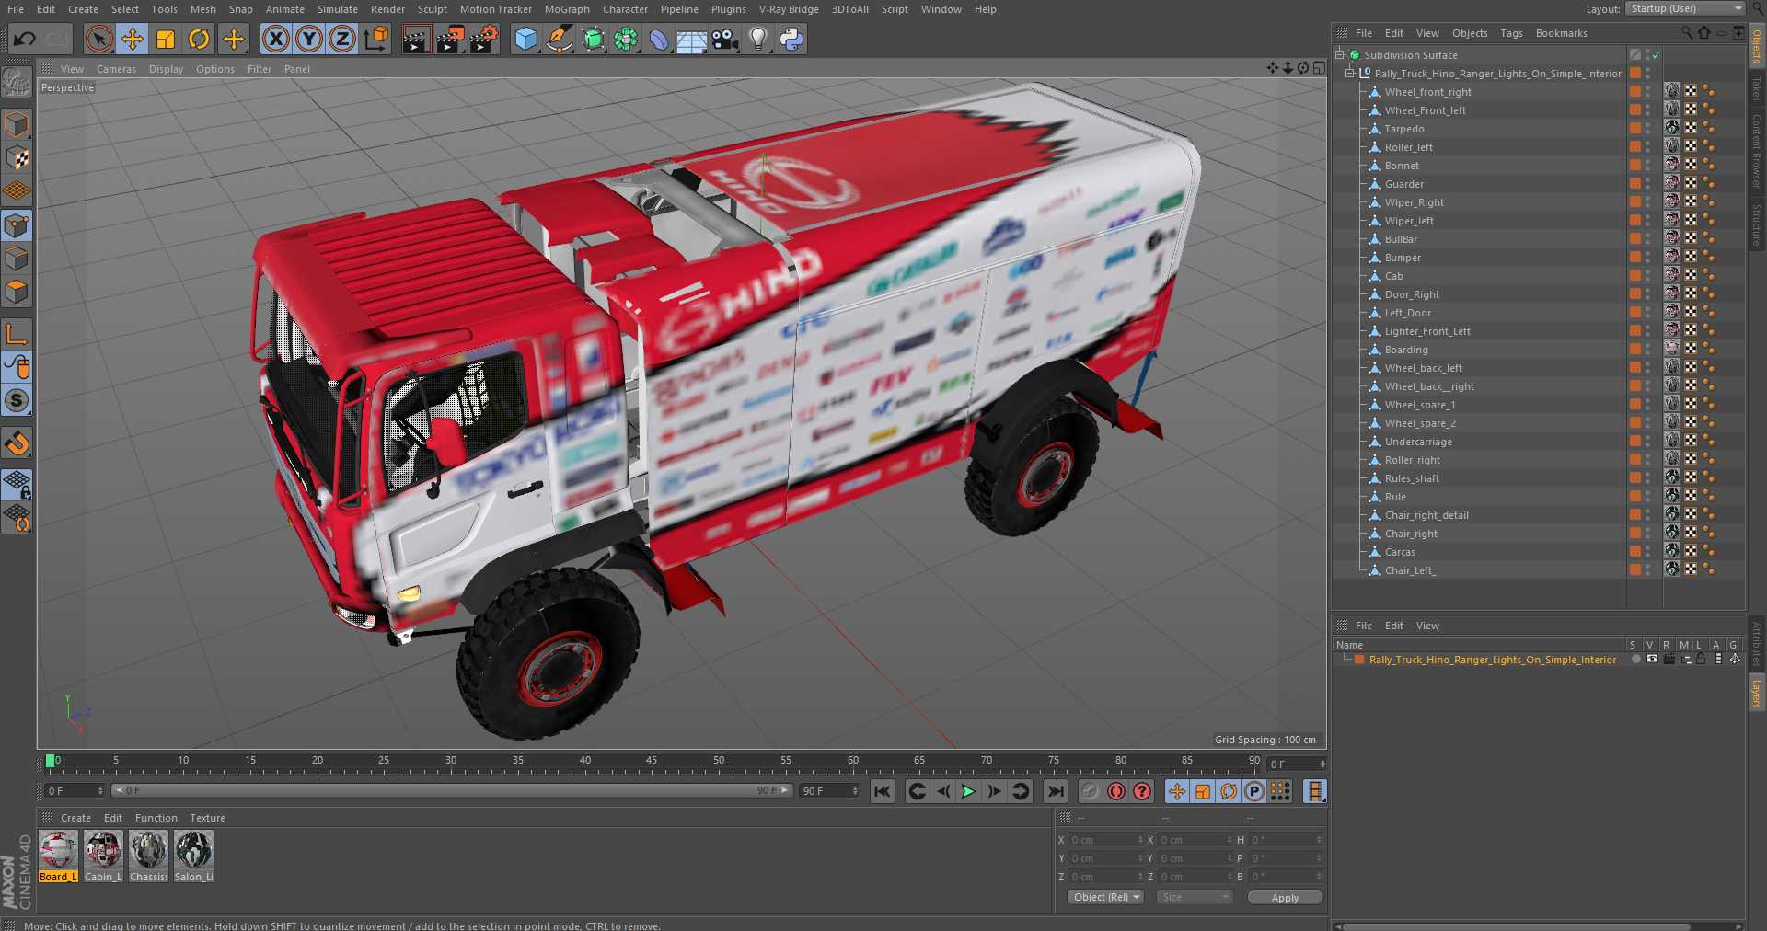
Task: Select the BullBar object
Action: pos(1401,239)
